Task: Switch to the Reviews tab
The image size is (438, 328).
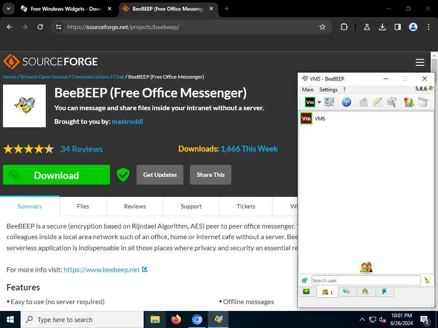Action: (x=135, y=206)
